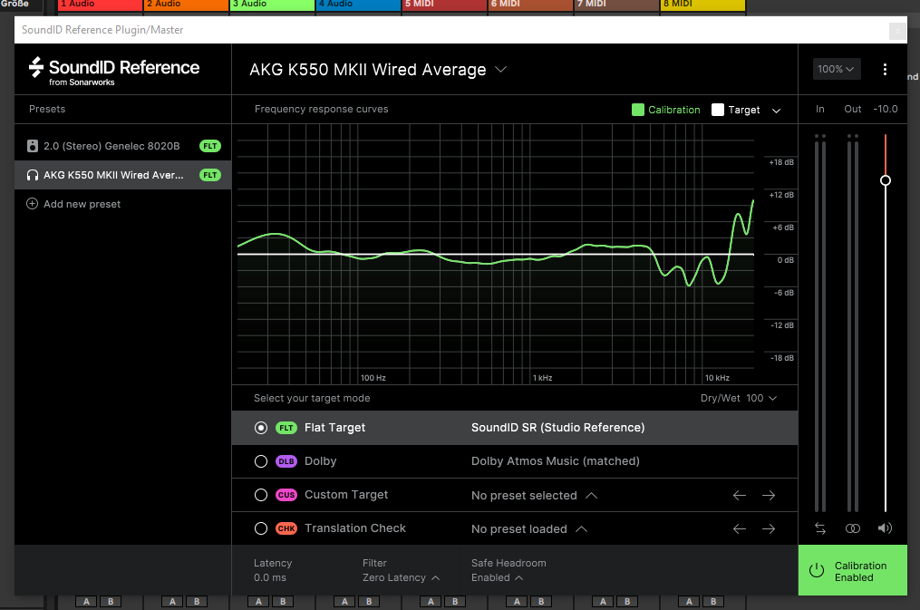Select the 3 Audio track tab
The height and width of the screenshot is (610, 920).
272,5
